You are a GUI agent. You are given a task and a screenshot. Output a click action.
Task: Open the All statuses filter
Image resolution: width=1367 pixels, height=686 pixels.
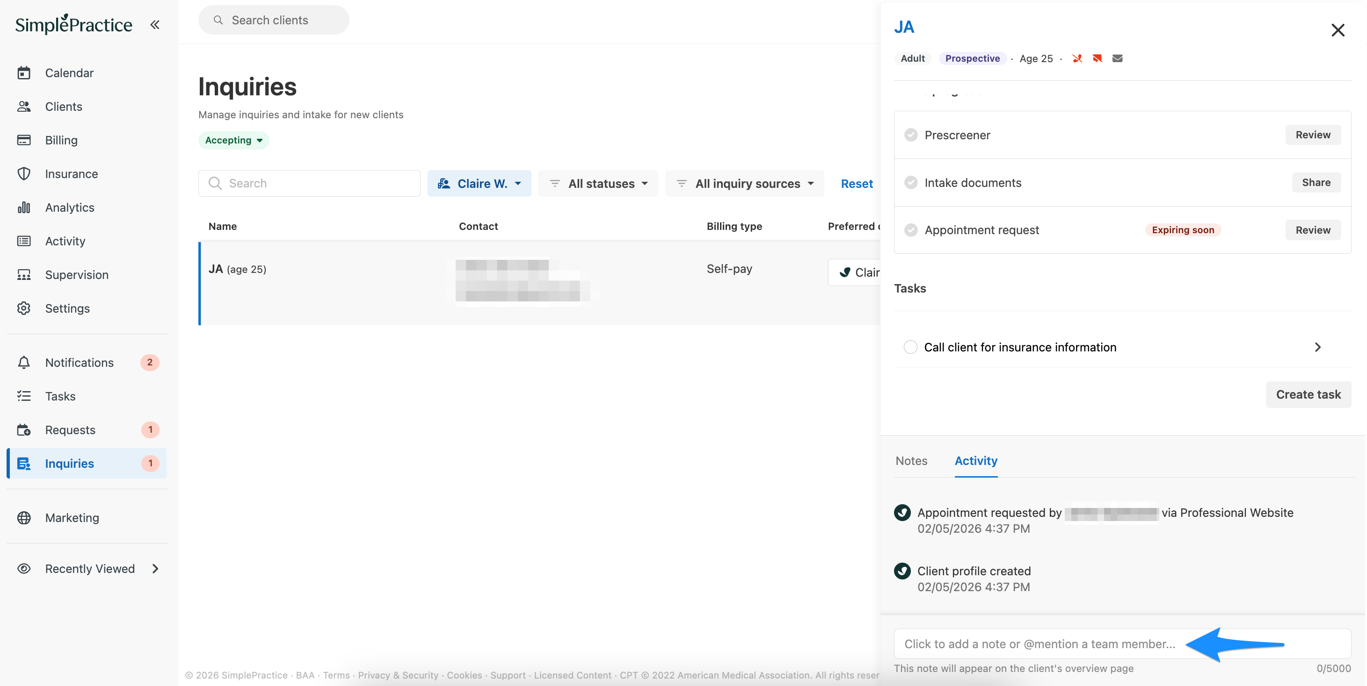tap(598, 184)
